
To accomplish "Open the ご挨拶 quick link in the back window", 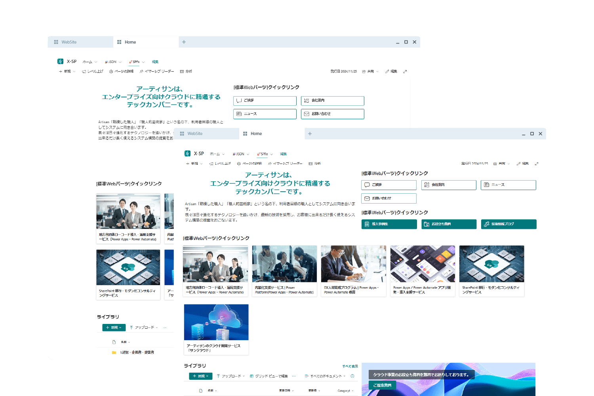I will (x=265, y=101).
